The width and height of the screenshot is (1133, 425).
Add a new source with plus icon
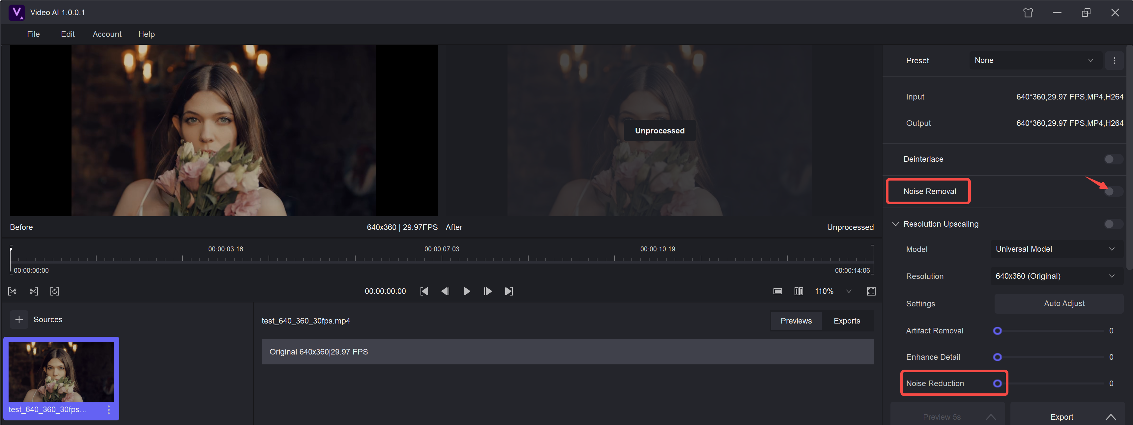point(19,320)
